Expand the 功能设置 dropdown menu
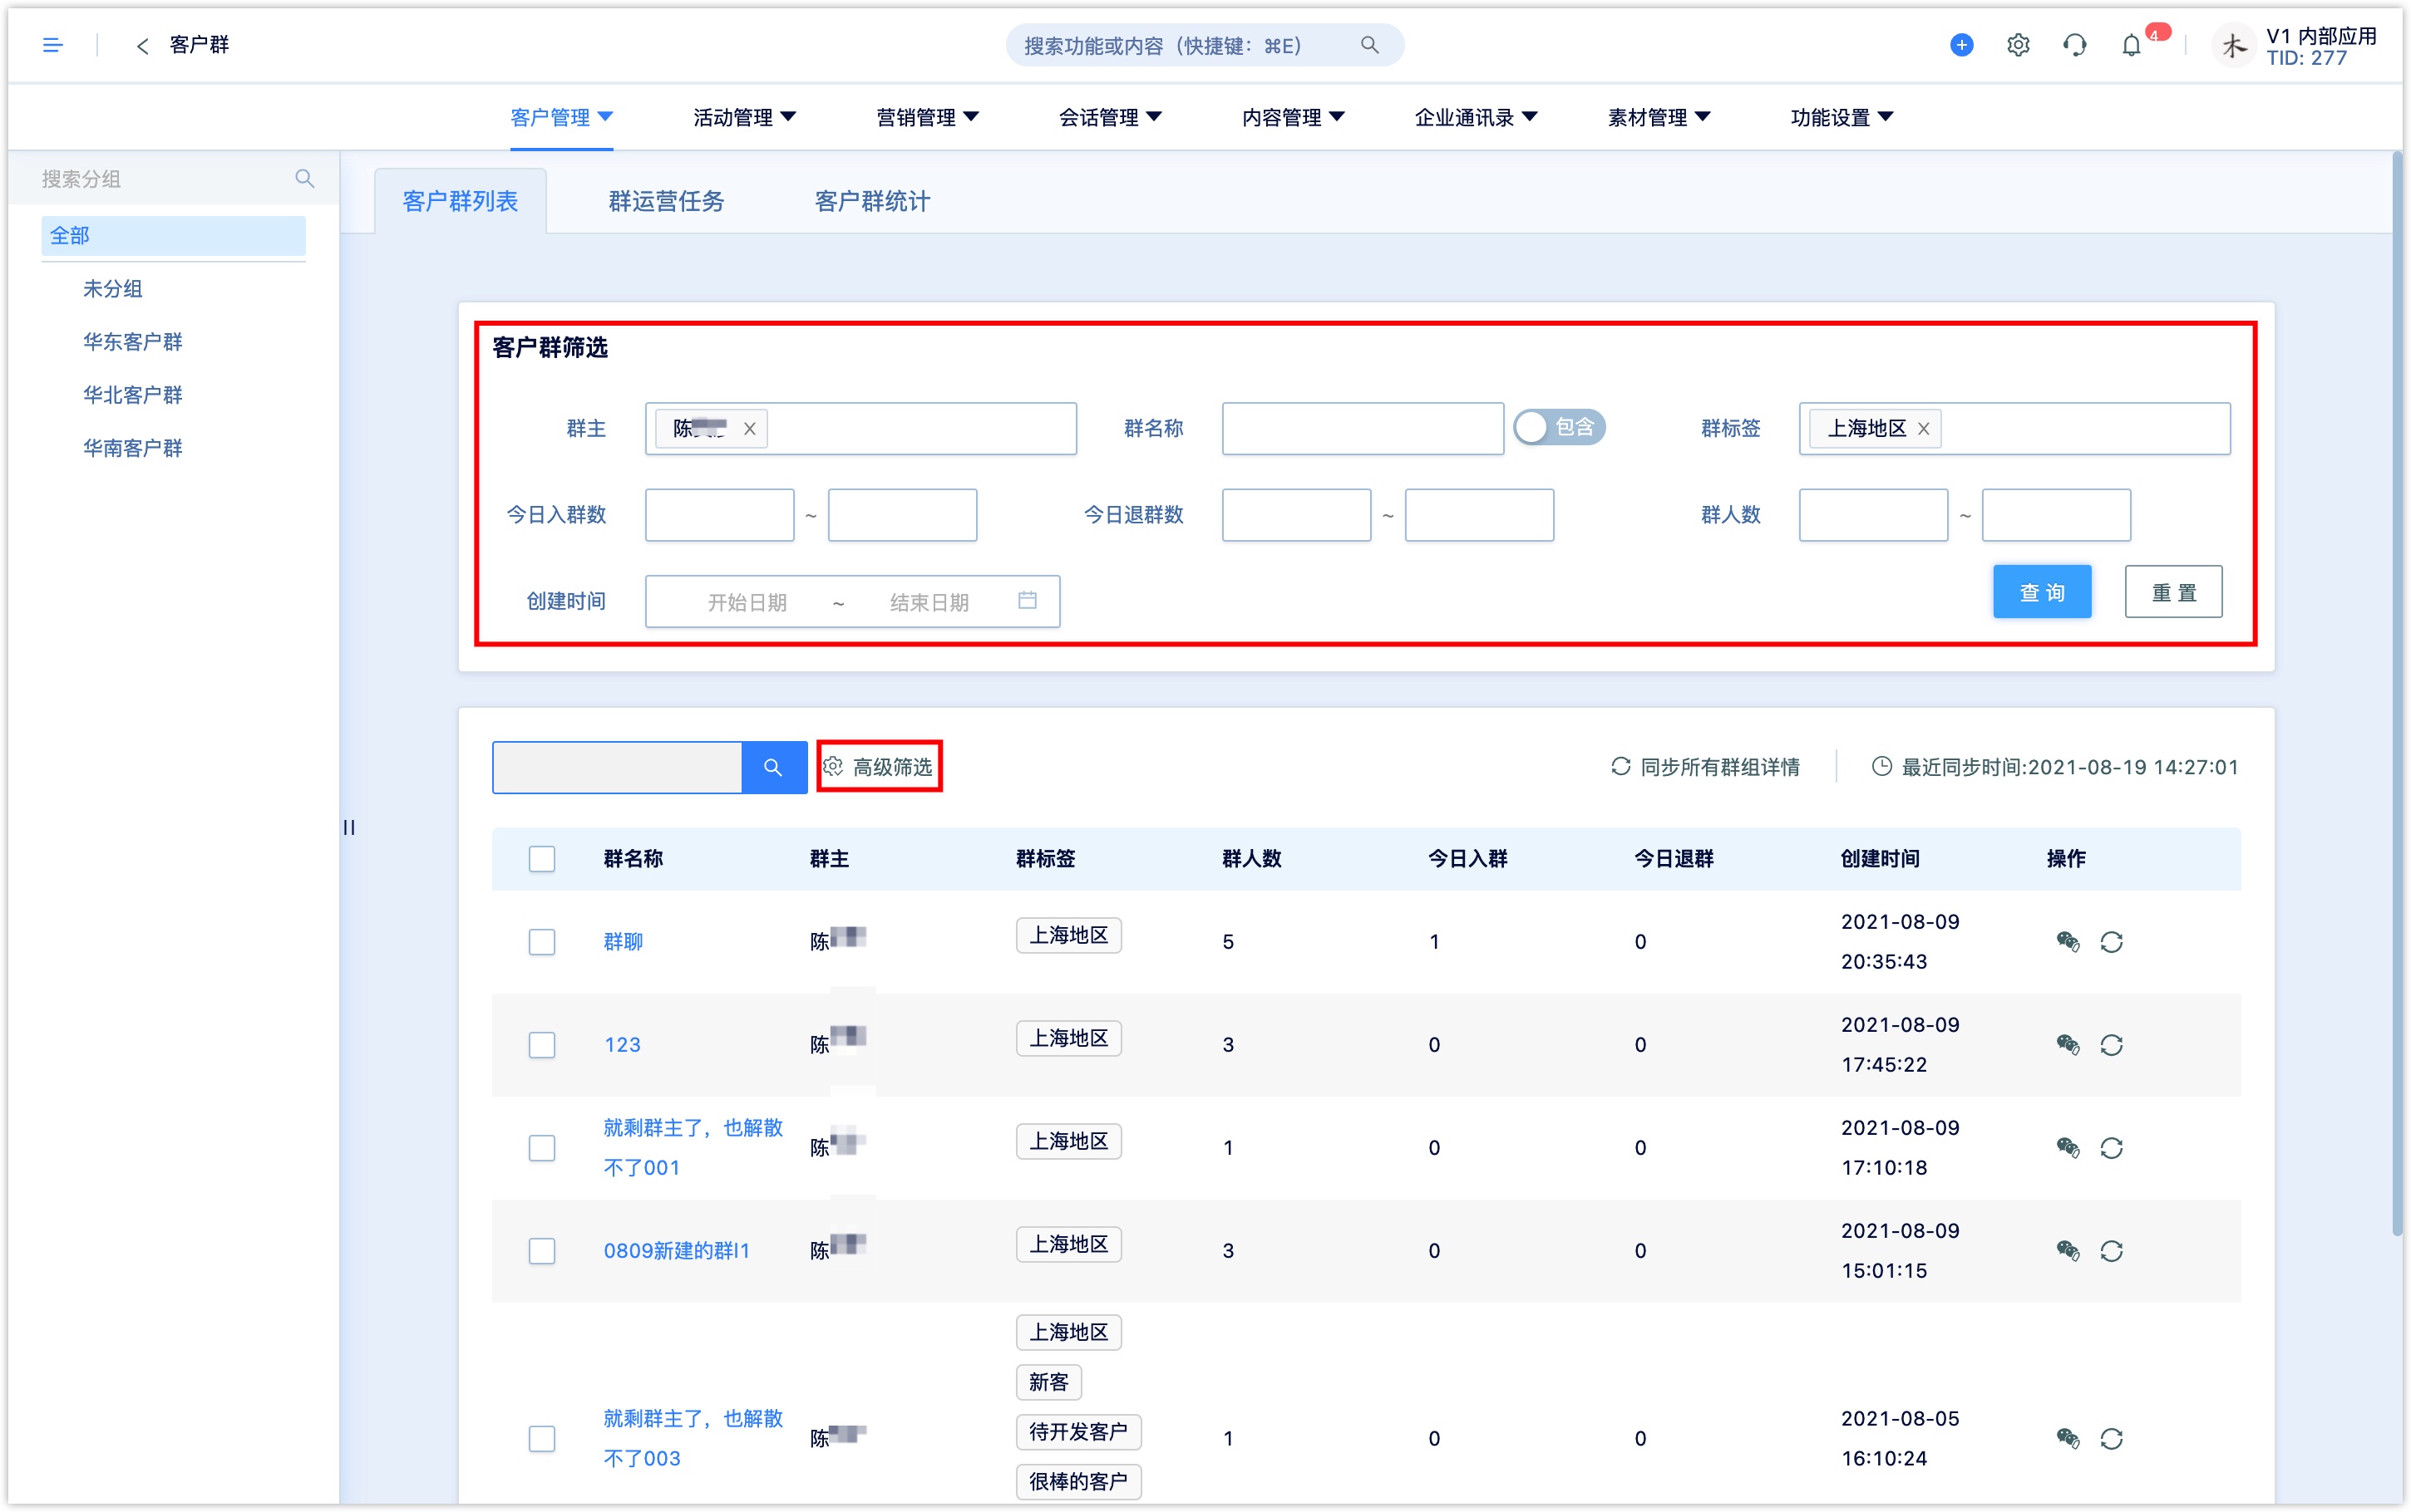Image resolution: width=2411 pixels, height=1512 pixels. [1843, 117]
